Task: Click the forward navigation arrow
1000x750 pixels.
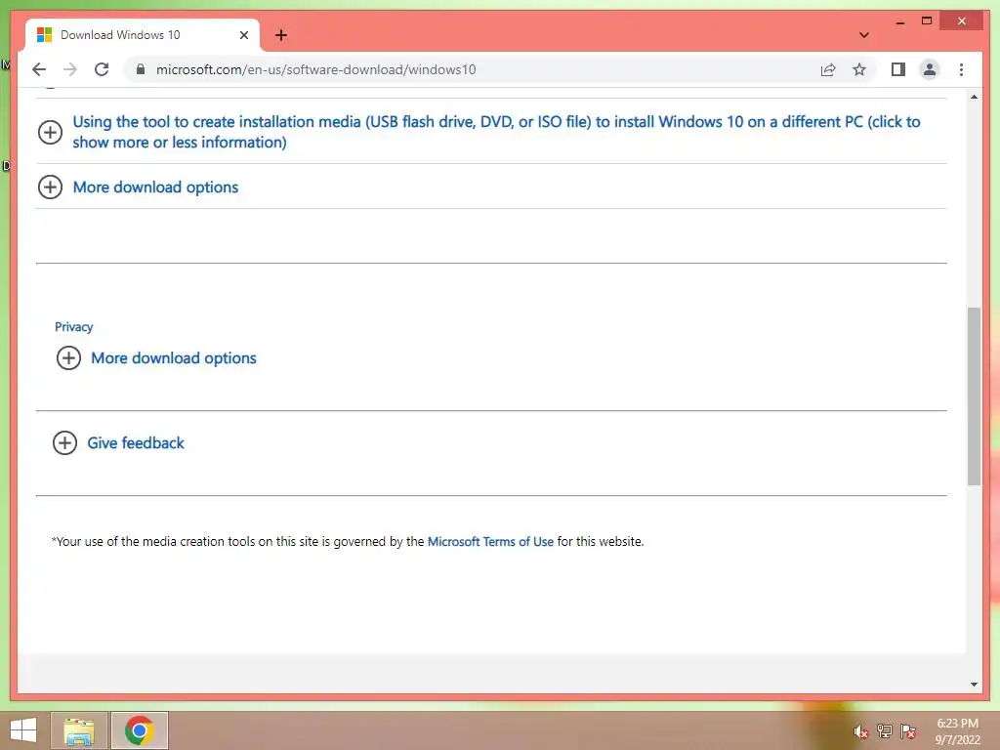Action: tap(70, 69)
